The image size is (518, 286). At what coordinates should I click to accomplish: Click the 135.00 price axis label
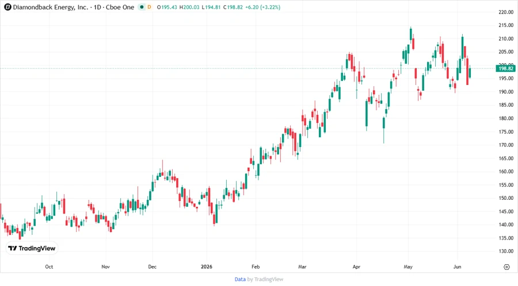[506, 238]
